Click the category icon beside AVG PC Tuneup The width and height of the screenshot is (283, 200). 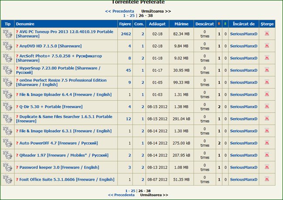coord(7,33)
